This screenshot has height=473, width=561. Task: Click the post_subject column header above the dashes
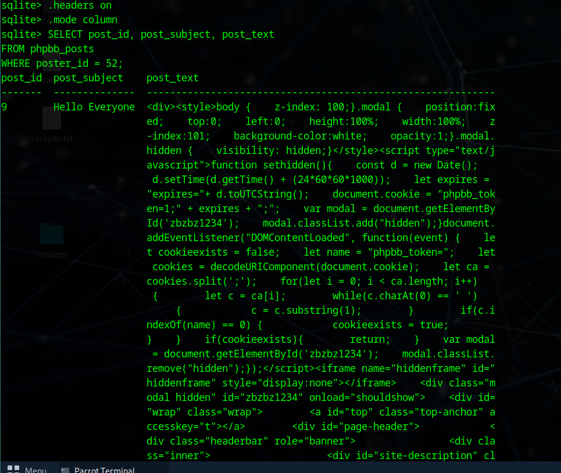coord(88,78)
